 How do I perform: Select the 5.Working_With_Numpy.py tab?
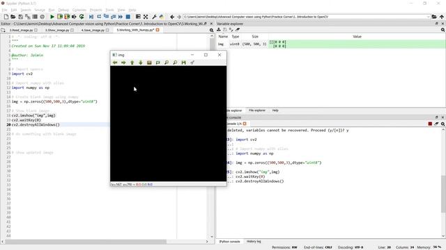click(135, 30)
